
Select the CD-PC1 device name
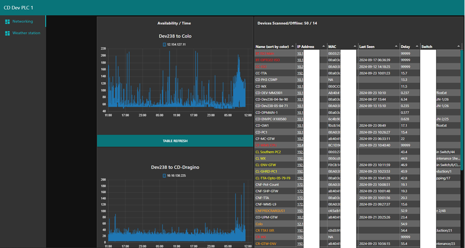[262, 132]
